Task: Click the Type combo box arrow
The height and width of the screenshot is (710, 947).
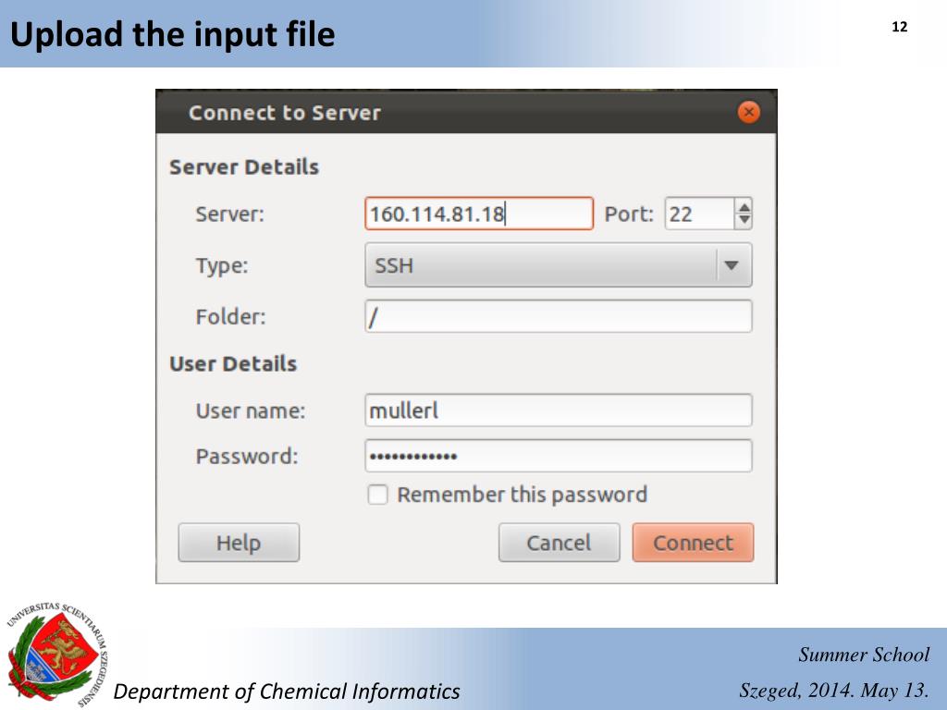Action: pyautogui.click(x=732, y=265)
